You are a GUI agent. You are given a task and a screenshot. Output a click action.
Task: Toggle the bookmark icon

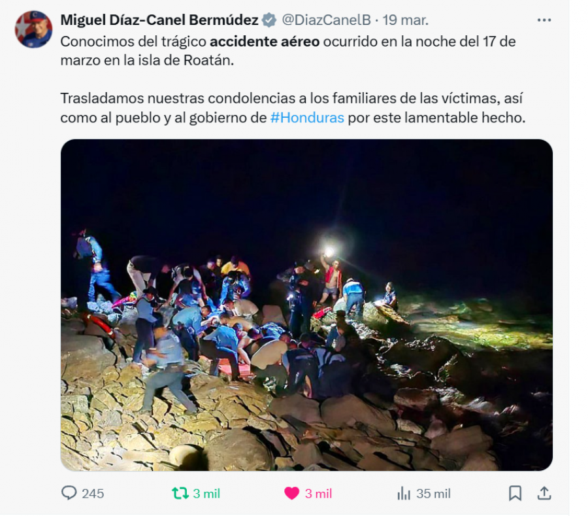(x=515, y=493)
